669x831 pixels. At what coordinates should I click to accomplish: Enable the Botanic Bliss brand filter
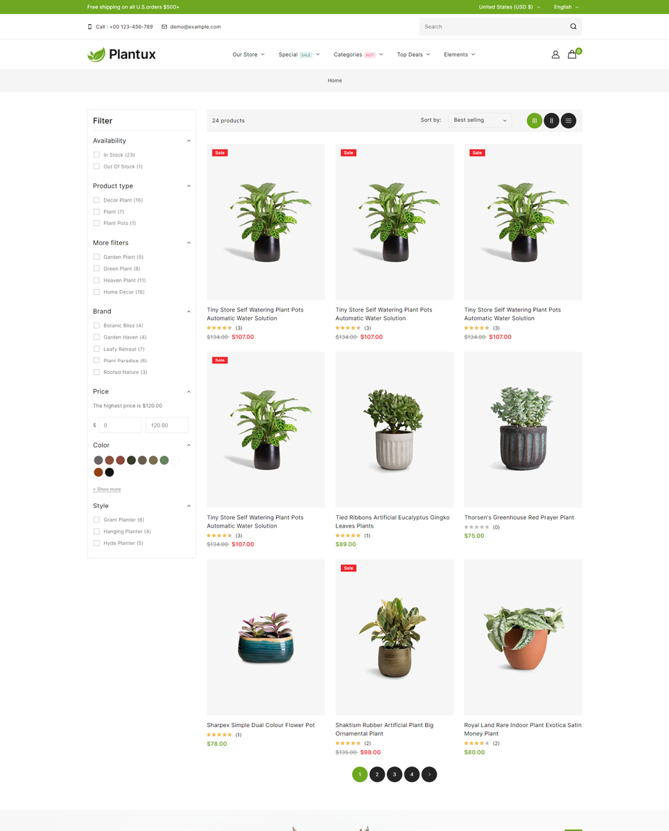click(96, 325)
